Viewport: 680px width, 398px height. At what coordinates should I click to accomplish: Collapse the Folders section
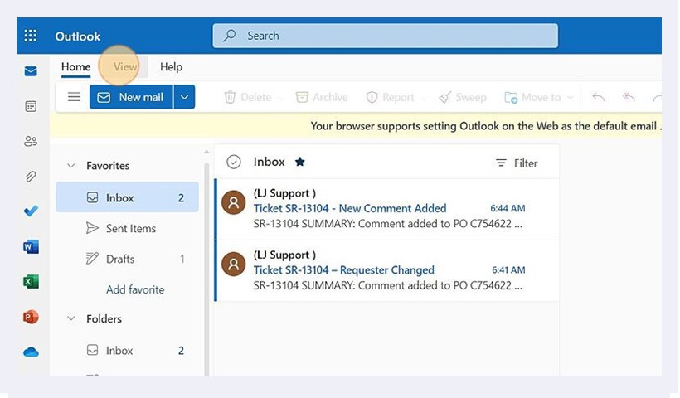[x=71, y=318]
